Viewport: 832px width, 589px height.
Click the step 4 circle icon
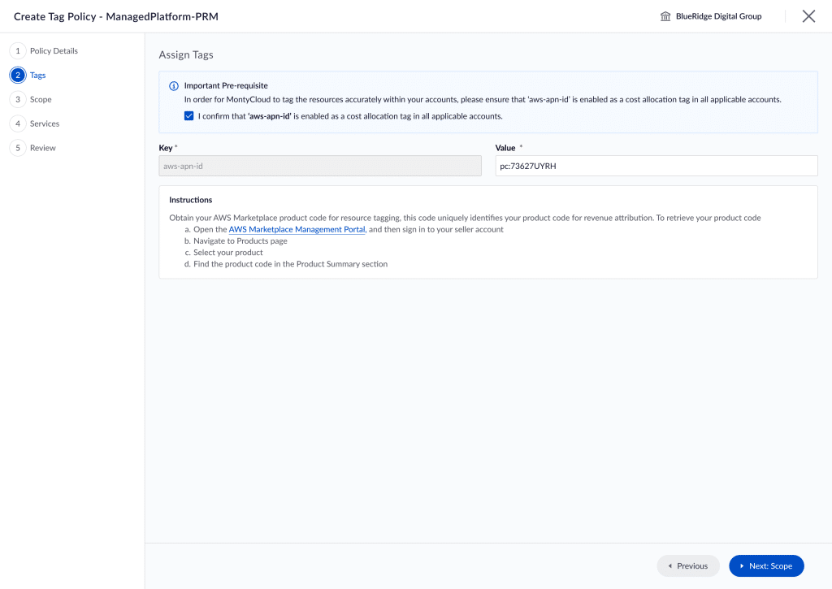tap(18, 123)
